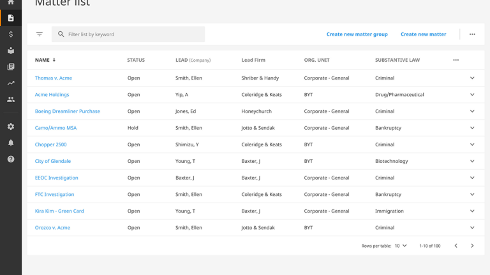The height and width of the screenshot is (275, 490).
Task: Focus the Filter list by keyword field
Action: 128,34
